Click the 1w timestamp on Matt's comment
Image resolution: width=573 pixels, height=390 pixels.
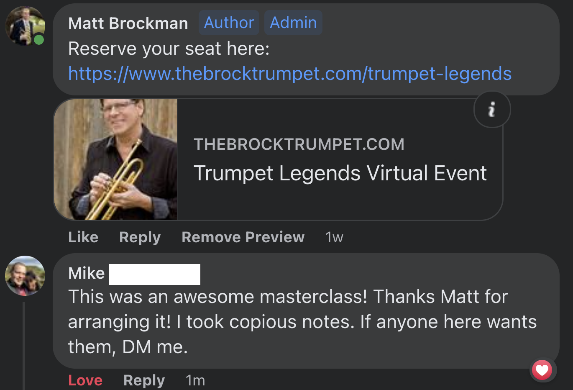point(334,237)
